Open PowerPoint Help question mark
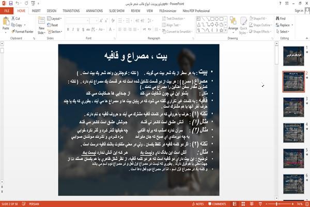This screenshot has height=207, width=310. [x=280, y=4]
